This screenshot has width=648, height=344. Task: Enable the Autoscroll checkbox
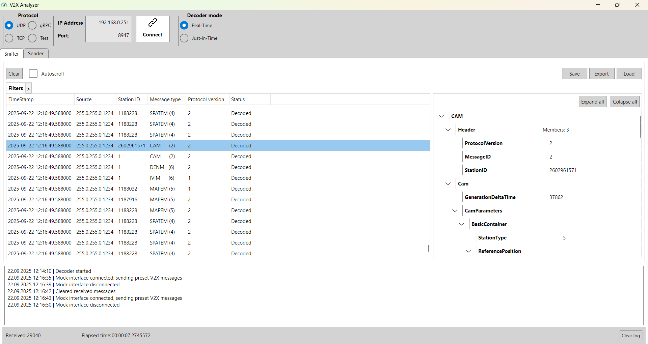(33, 74)
